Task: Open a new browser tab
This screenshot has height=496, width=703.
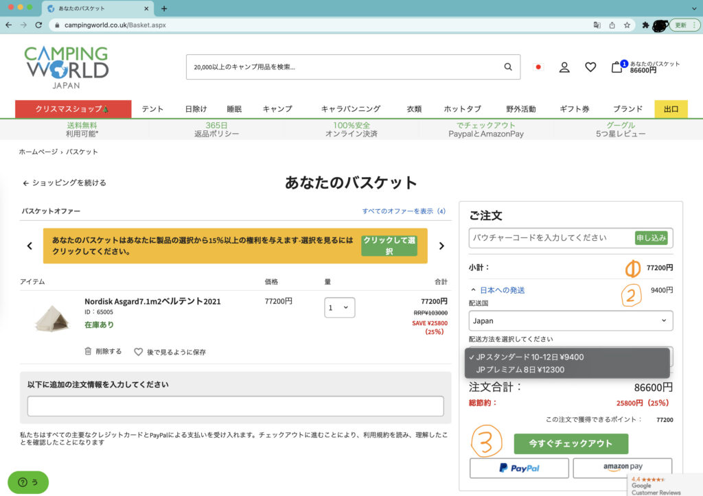Action: [164, 8]
